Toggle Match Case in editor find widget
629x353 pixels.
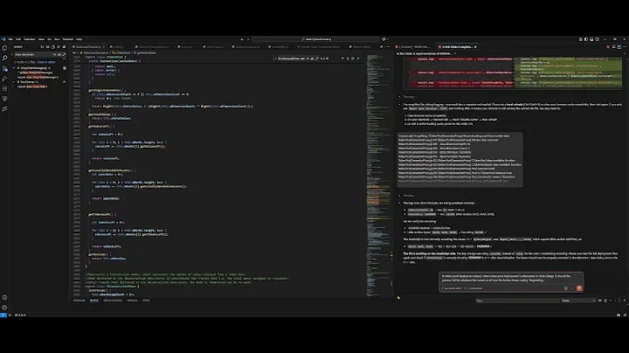[308, 59]
